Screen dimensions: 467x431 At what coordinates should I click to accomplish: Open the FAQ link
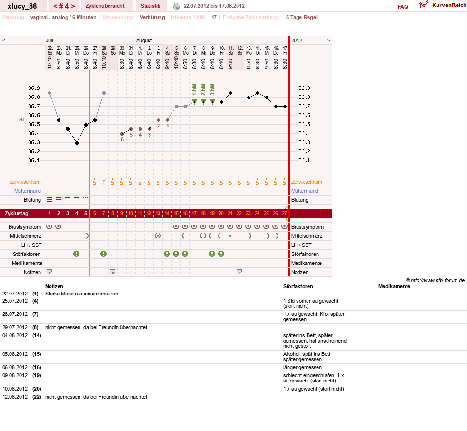(403, 7)
